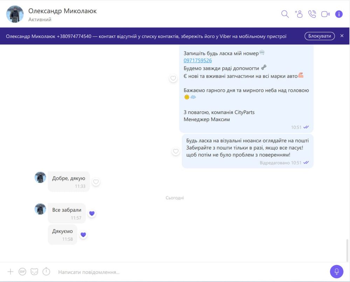
Task: Open the GIF picker
Action: (22, 272)
